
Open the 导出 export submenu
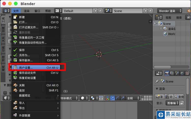pos(36,108)
